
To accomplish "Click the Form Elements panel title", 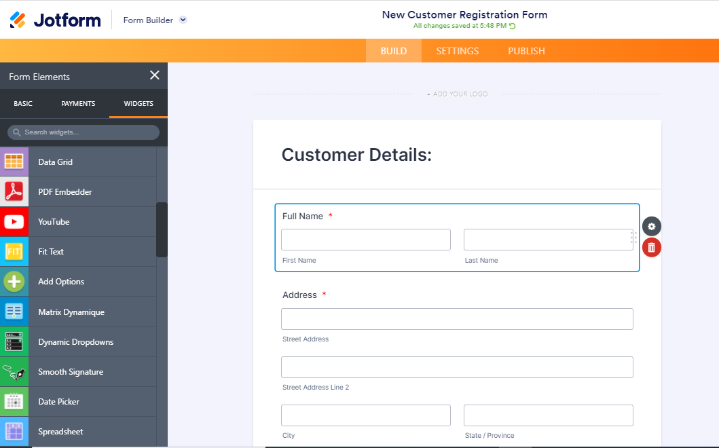I will (x=39, y=77).
